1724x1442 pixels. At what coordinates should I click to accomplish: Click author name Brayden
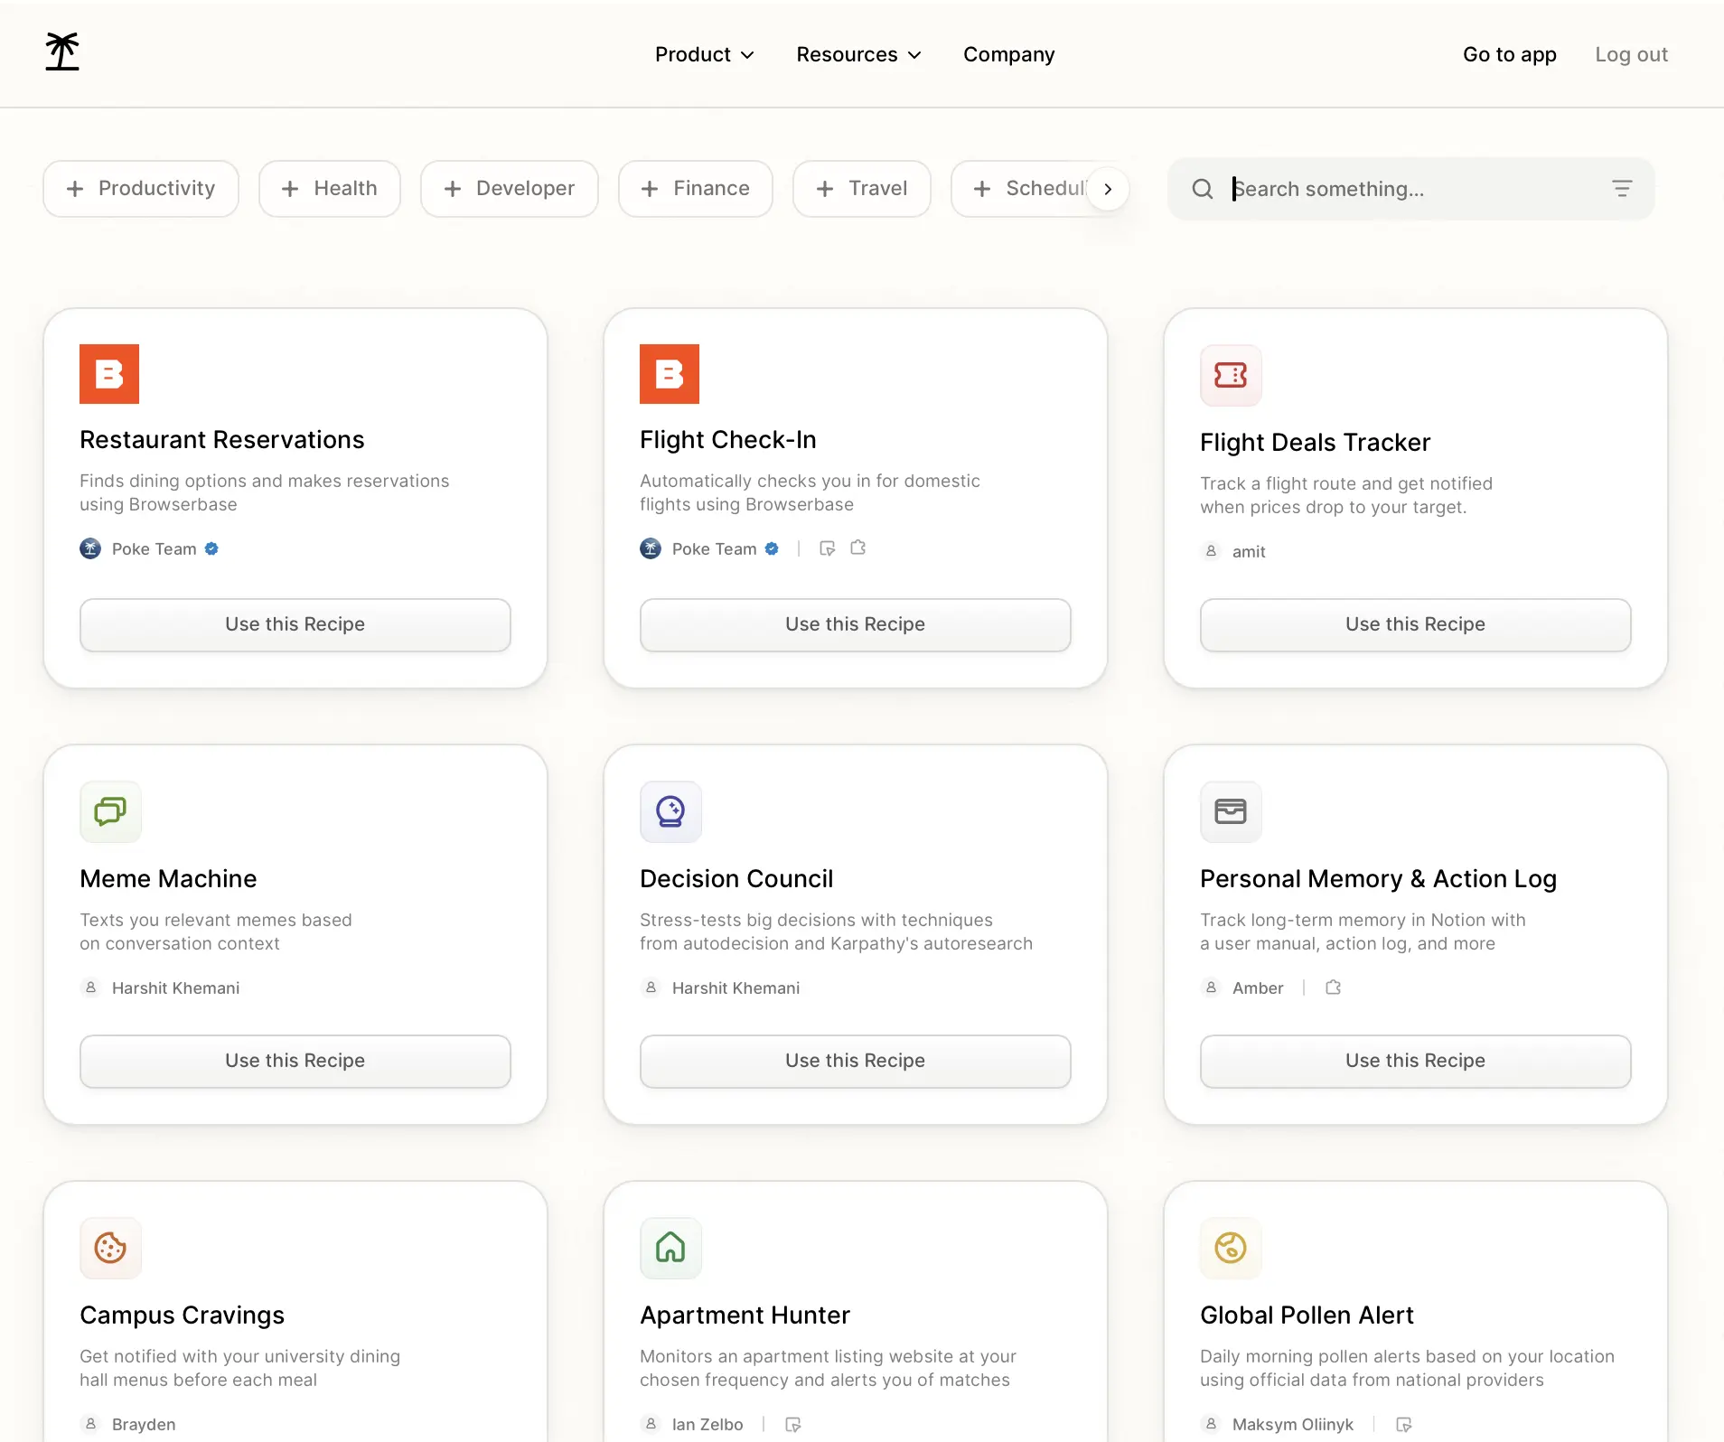tap(144, 1425)
